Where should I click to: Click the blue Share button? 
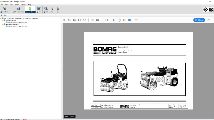[x=199, y=20]
